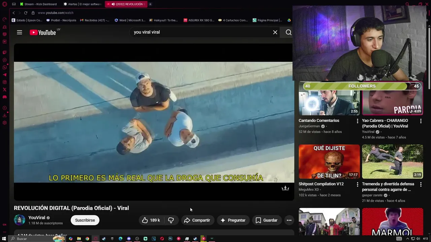Open Steam from the taskbar

tap(104, 239)
